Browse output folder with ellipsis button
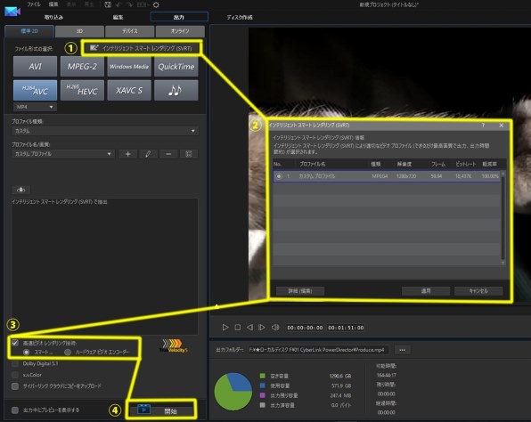 [x=403, y=350]
